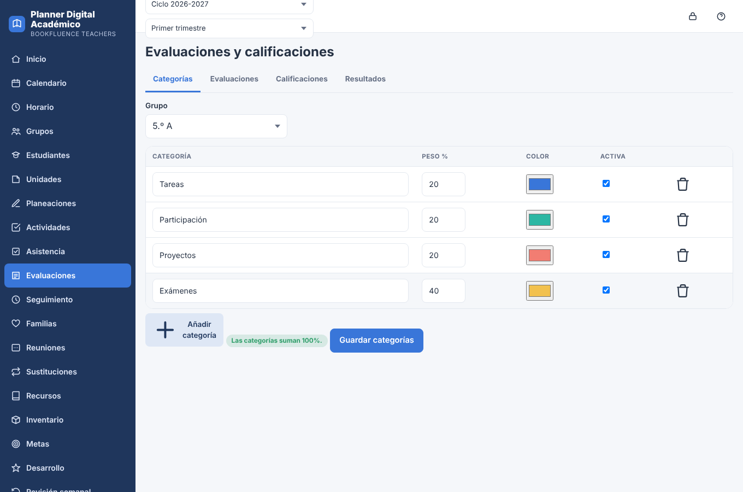This screenshot has height=492, width=743.
Task: Toggle the Activa checkbox for Exámenes
Action: (x=606, y=290)
